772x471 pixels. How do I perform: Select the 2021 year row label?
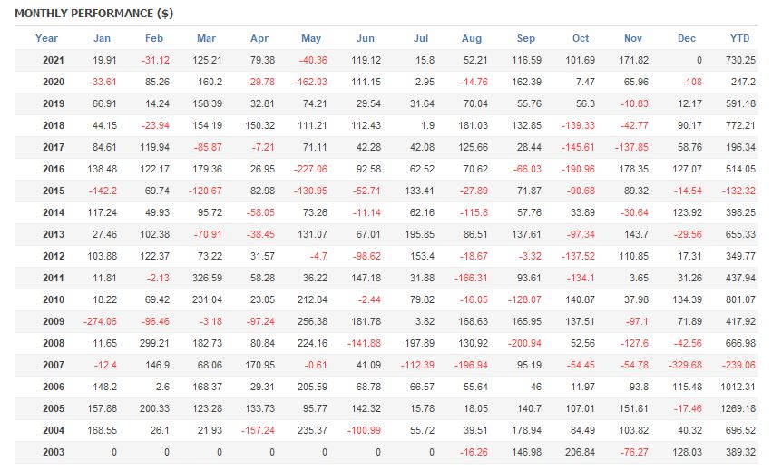[x=54, y=60]
